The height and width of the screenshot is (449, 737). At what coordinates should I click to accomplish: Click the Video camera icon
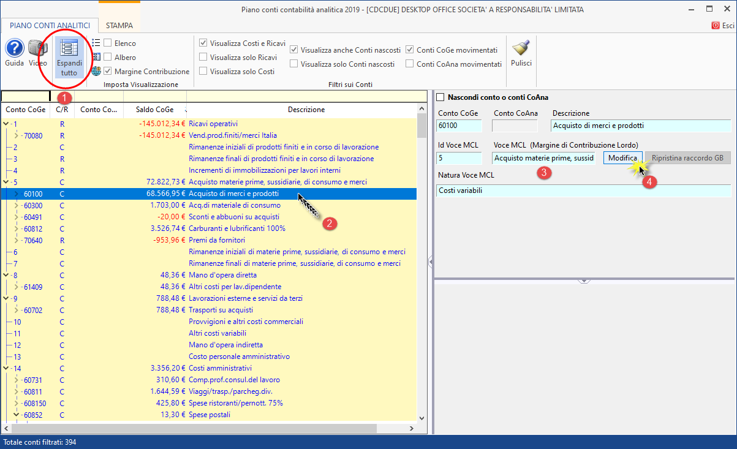click(x=38, y=49)
